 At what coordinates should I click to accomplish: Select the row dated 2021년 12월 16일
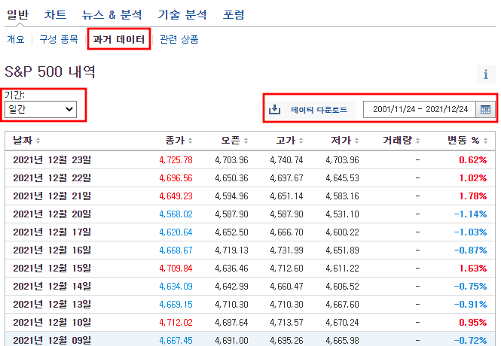click(250, 250)
